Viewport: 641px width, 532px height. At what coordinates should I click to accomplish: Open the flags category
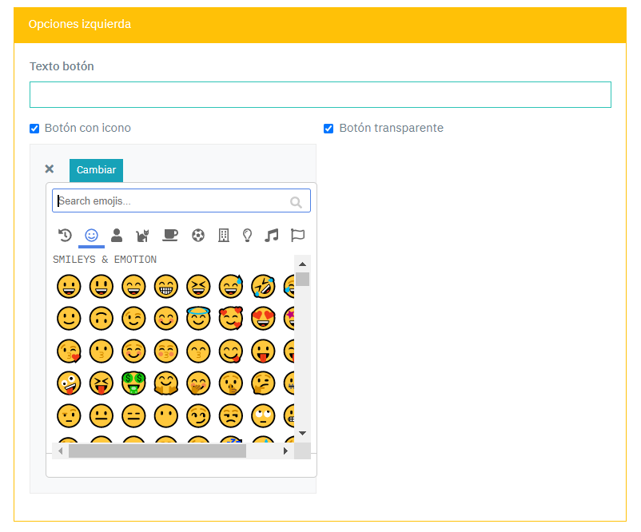pos(297,235)
